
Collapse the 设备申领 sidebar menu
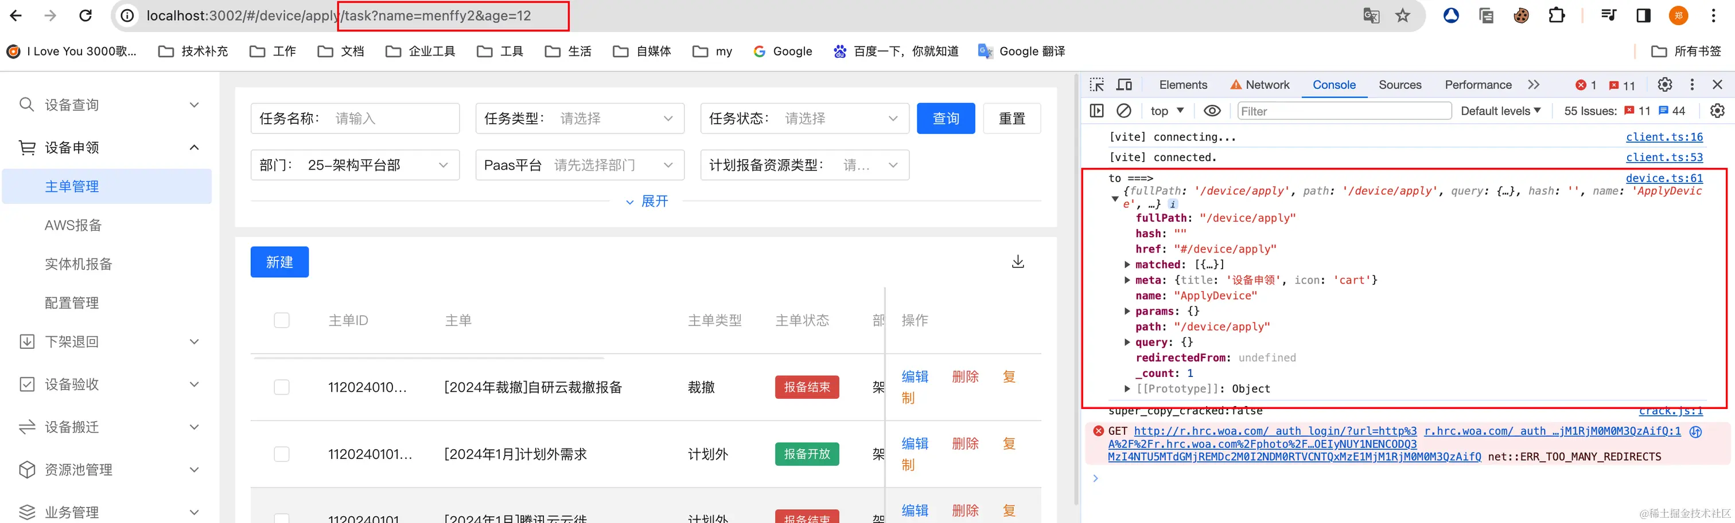point(194,147)
